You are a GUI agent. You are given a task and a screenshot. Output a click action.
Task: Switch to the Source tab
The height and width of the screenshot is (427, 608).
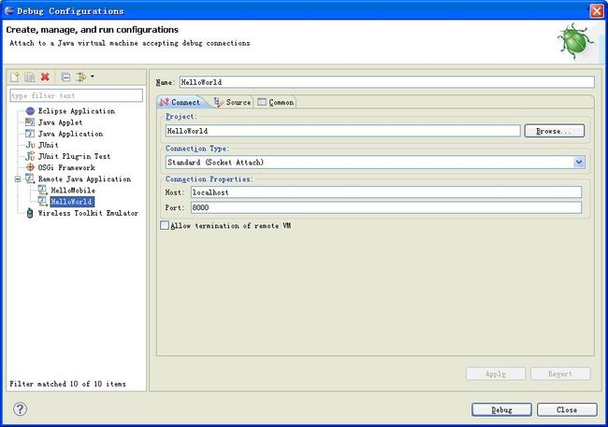pos(233,102)
